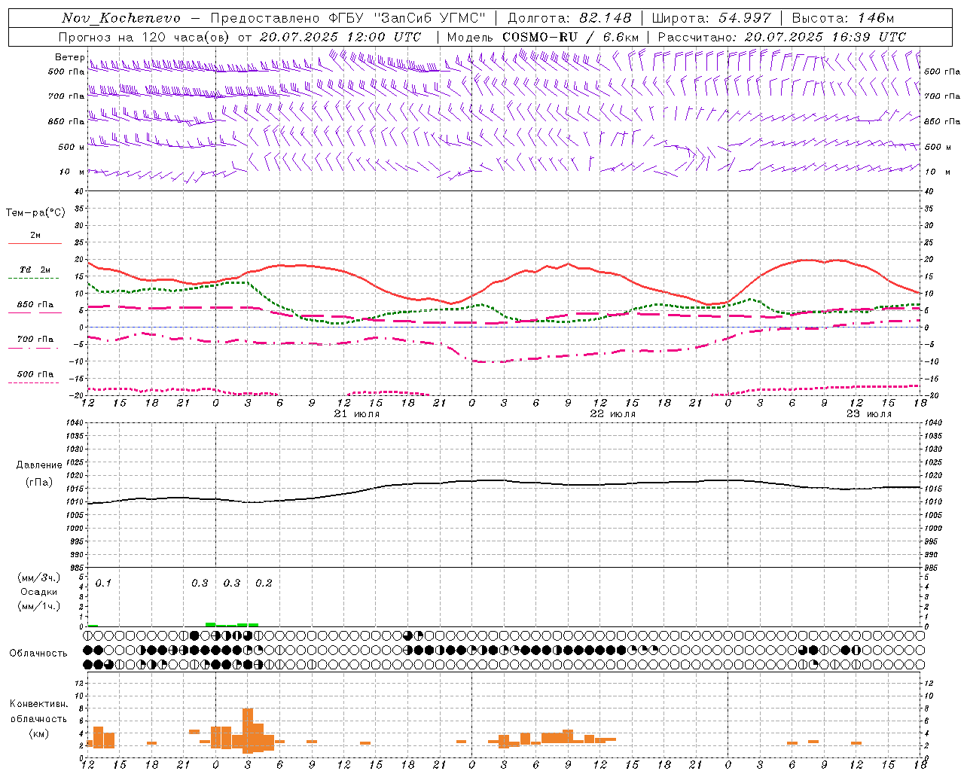This screenshot has width=964, height=771.
Task: Click the 'Конвективн.' convective cloud label
Action: click(x=39, y=704)
